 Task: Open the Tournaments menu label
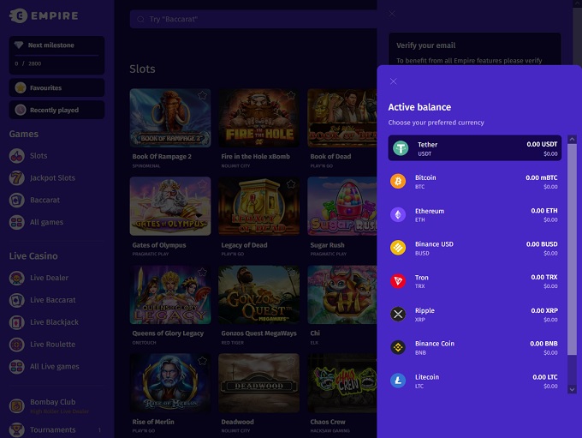[x=53, y=429]
